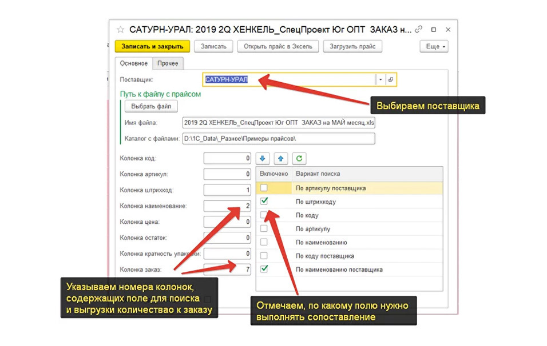547x346 pixels.
Task: Copy link using the chain icon
Action: pyautogui.click(x=419, y=30)
